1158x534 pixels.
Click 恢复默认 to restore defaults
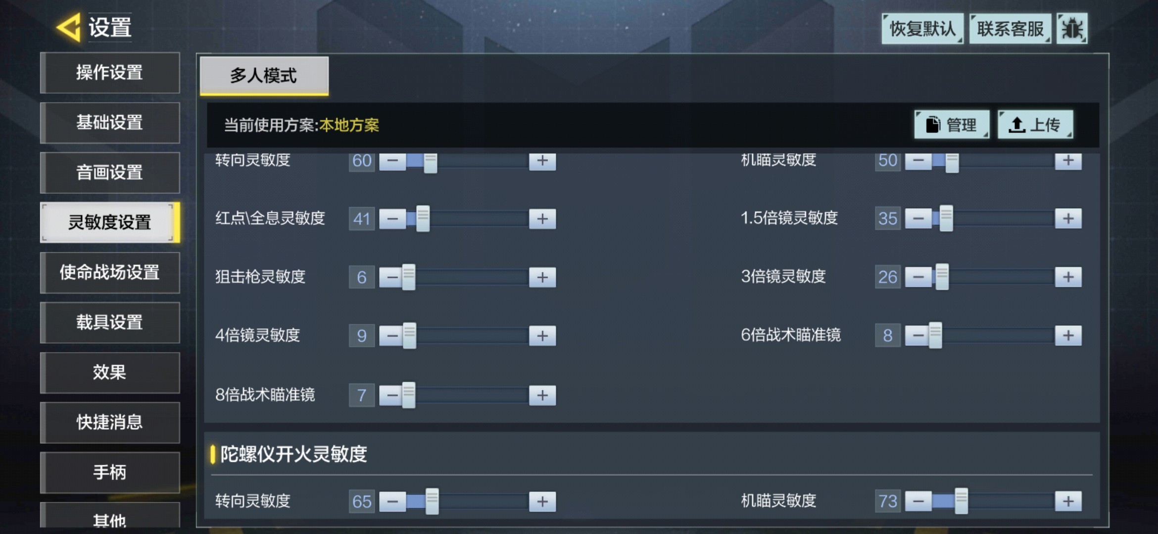pyautogui.click(x=922, y=29)
